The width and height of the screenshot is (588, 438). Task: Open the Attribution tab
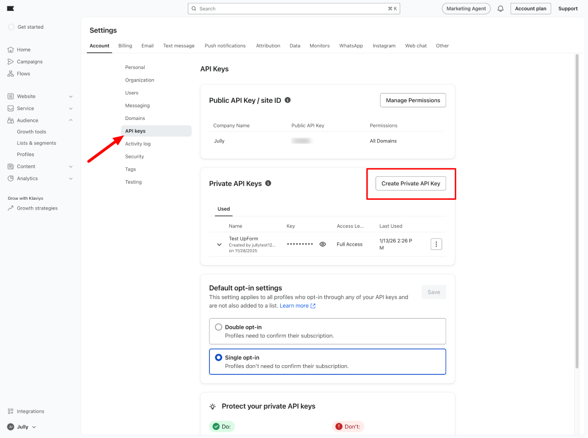[268, 46]
